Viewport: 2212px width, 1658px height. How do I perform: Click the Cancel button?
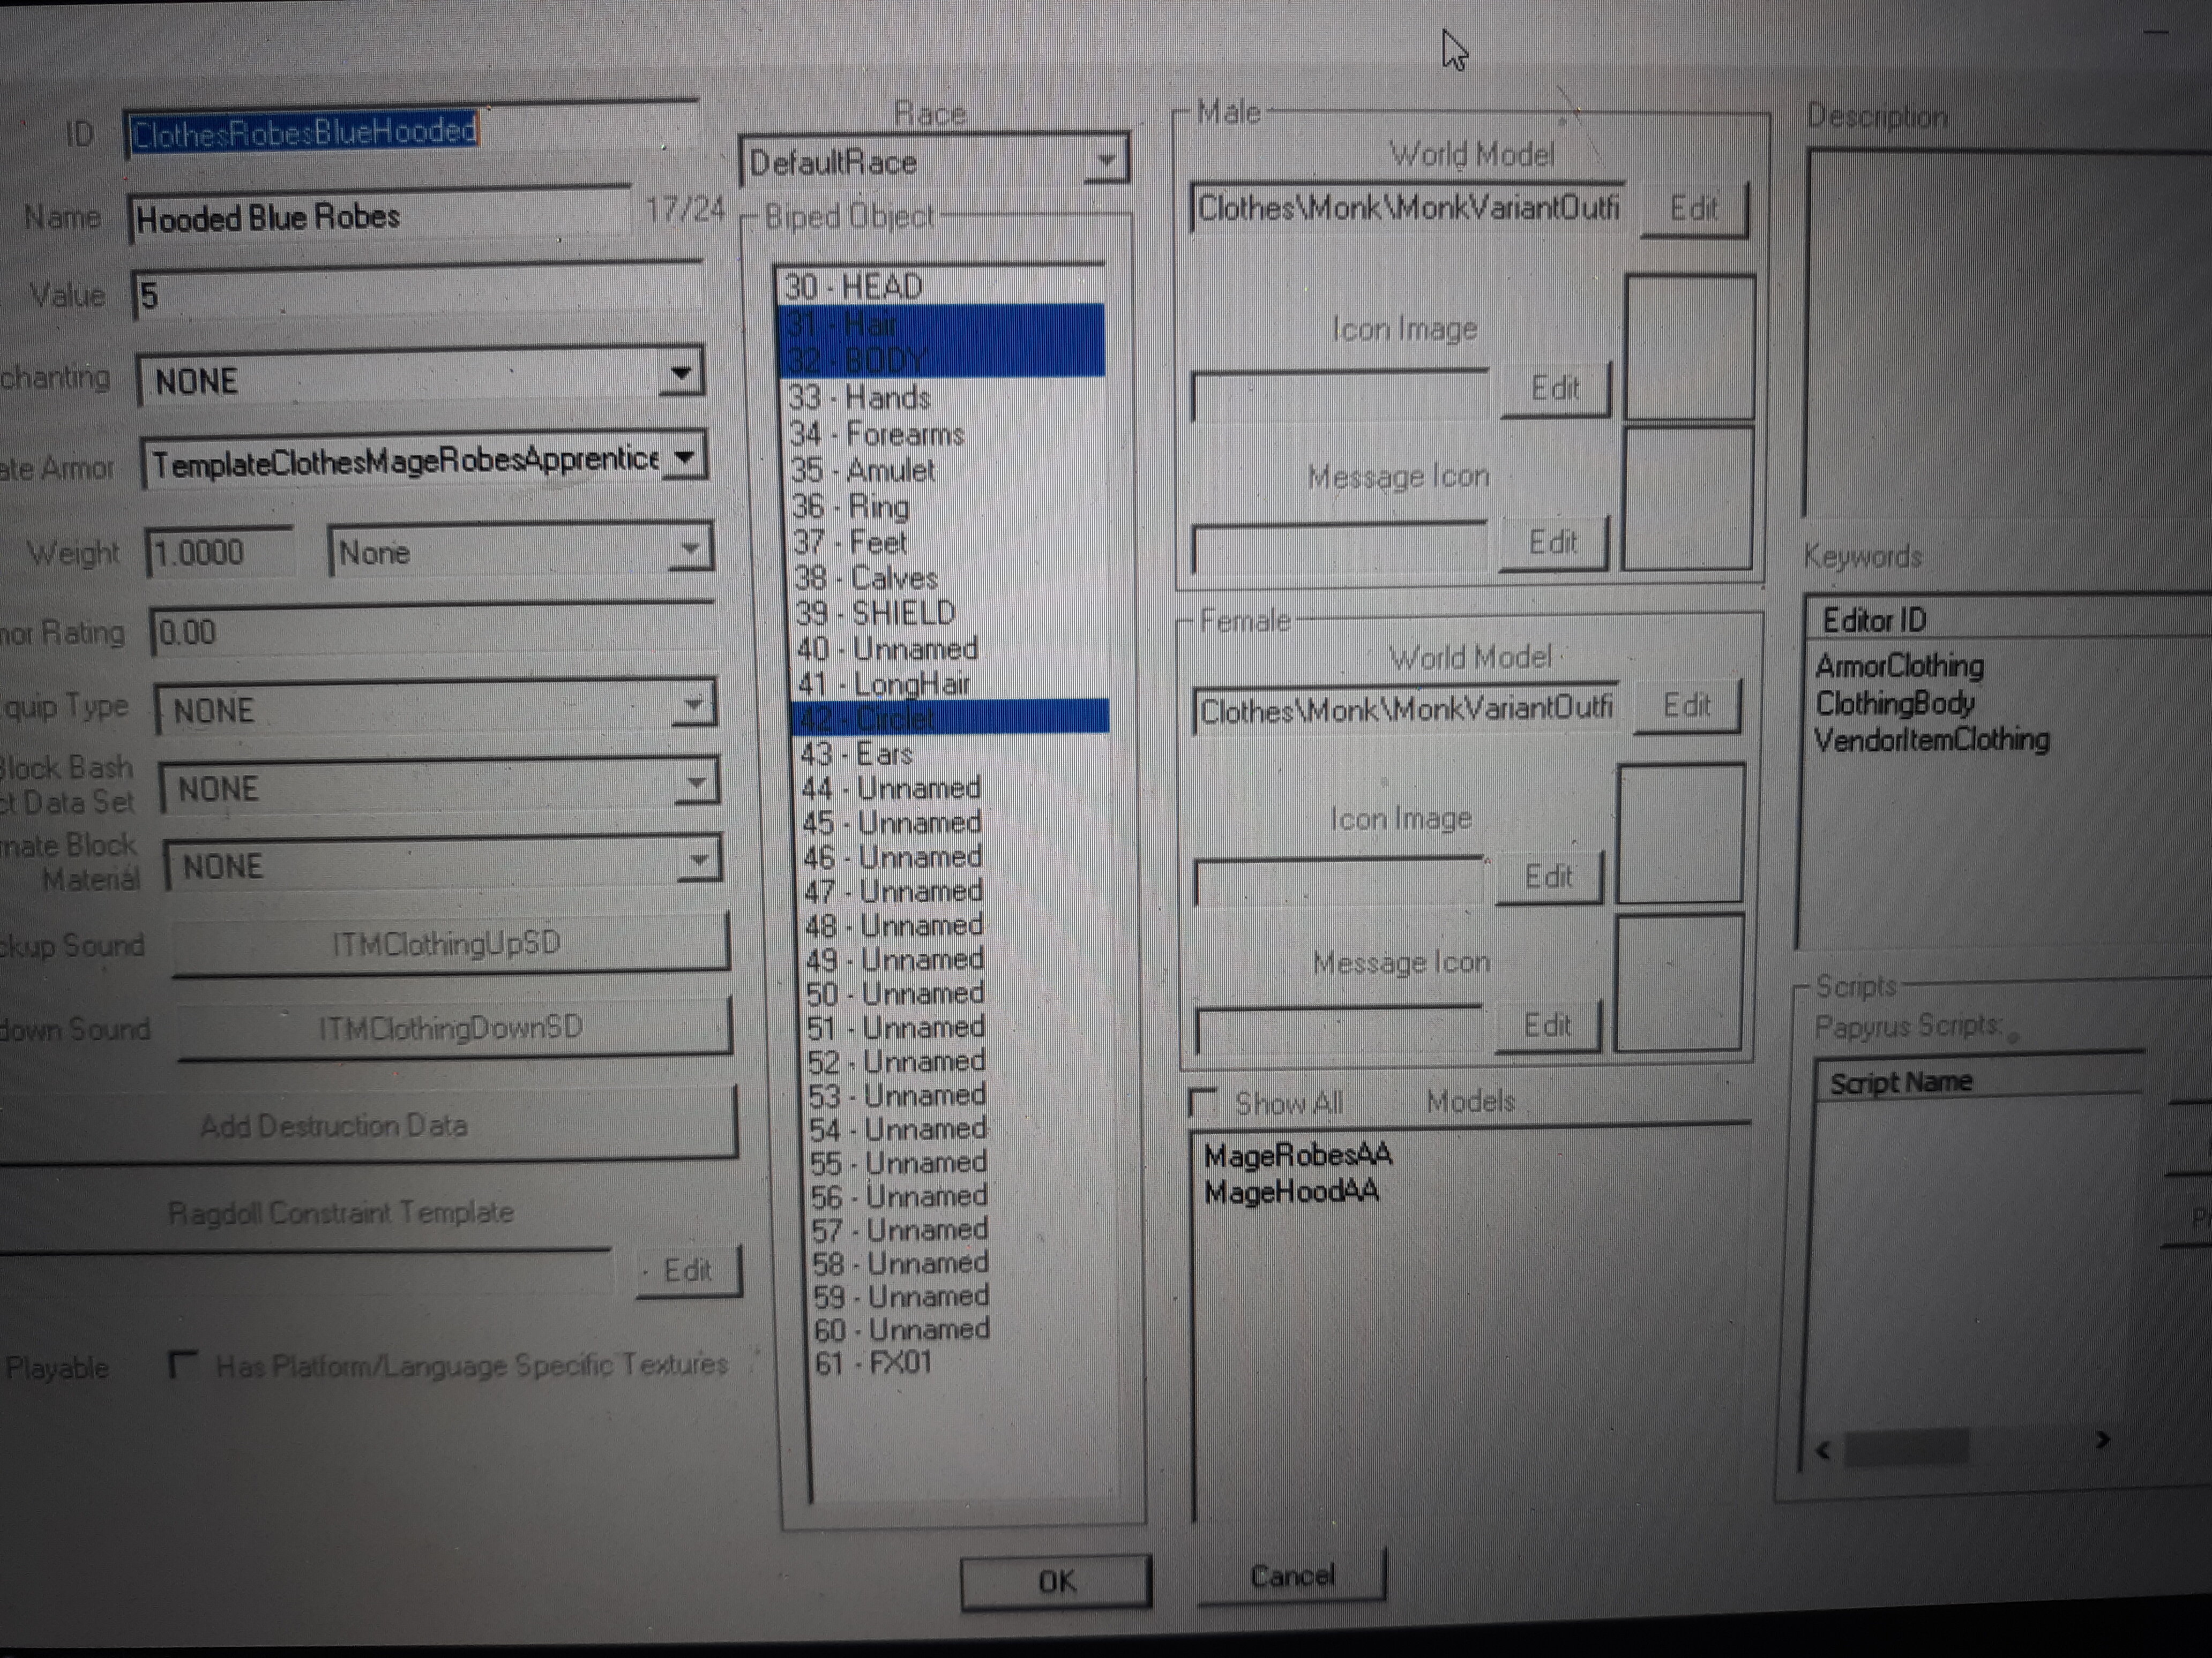coord(1292,1576)
